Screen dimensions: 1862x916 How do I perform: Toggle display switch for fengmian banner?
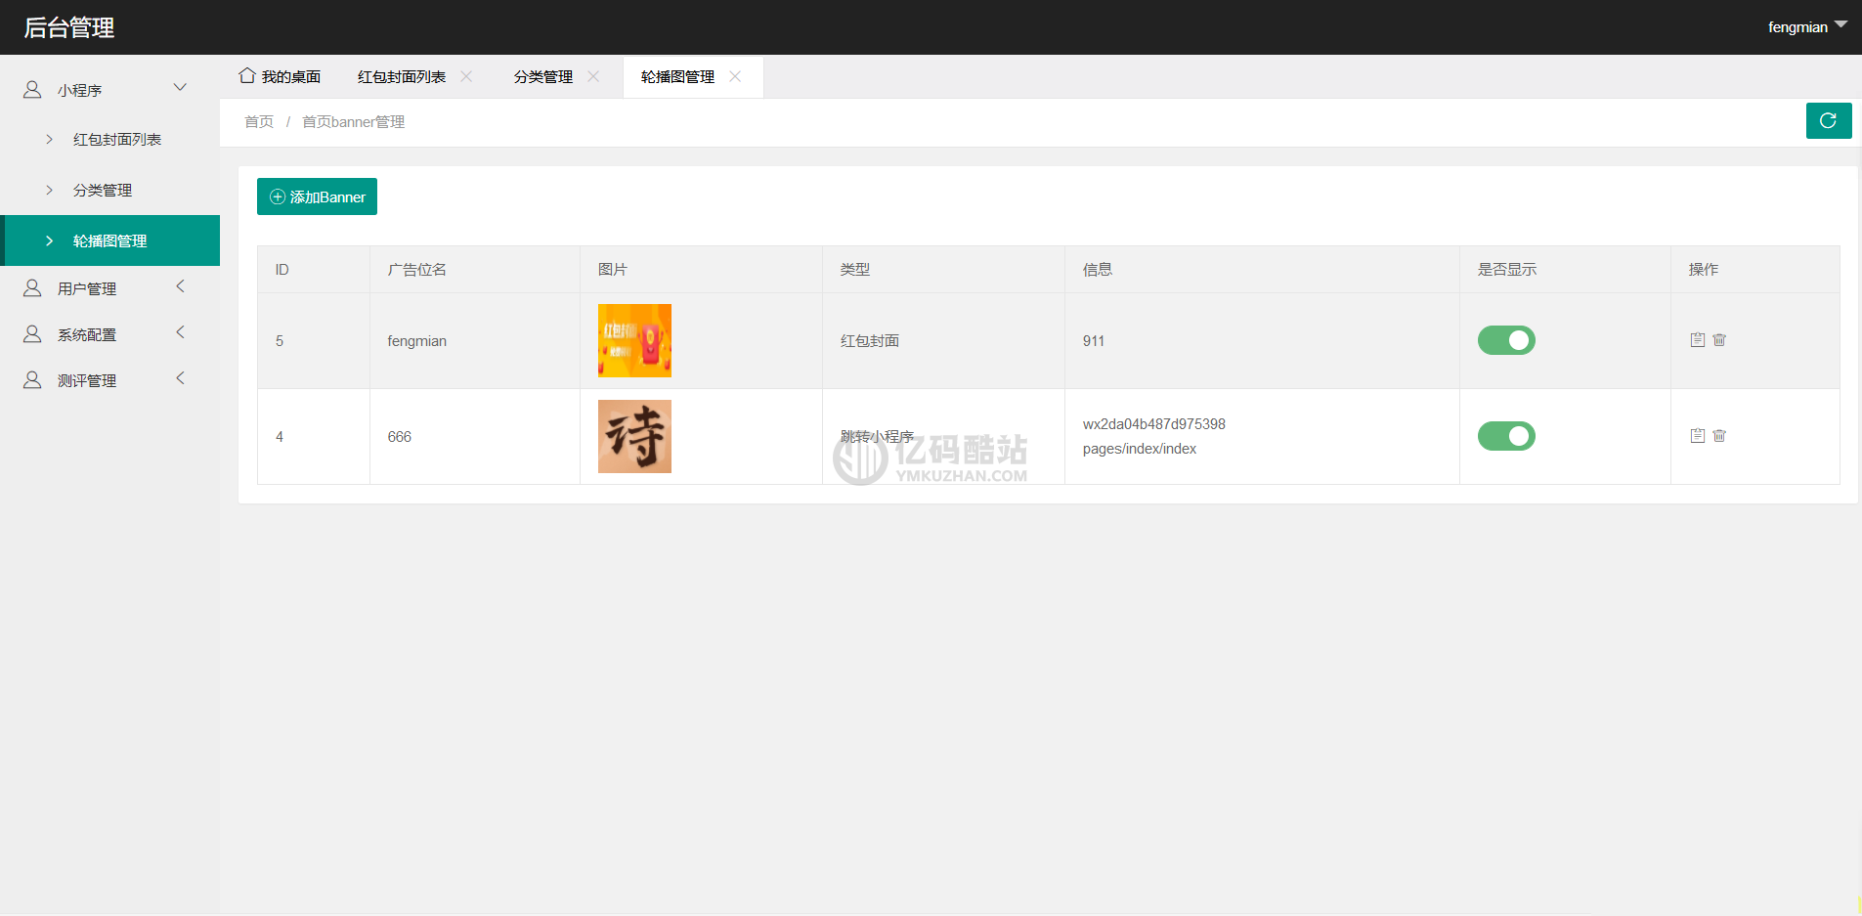coord(1506,340)
